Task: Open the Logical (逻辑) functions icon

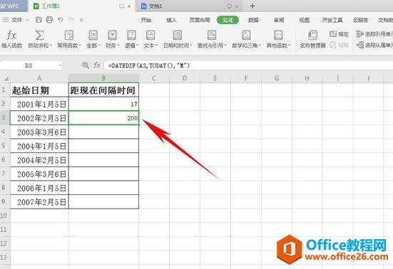Action: [x=131, y=36]
